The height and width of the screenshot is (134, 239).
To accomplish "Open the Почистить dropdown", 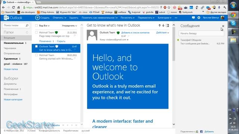I will [127, 18].
